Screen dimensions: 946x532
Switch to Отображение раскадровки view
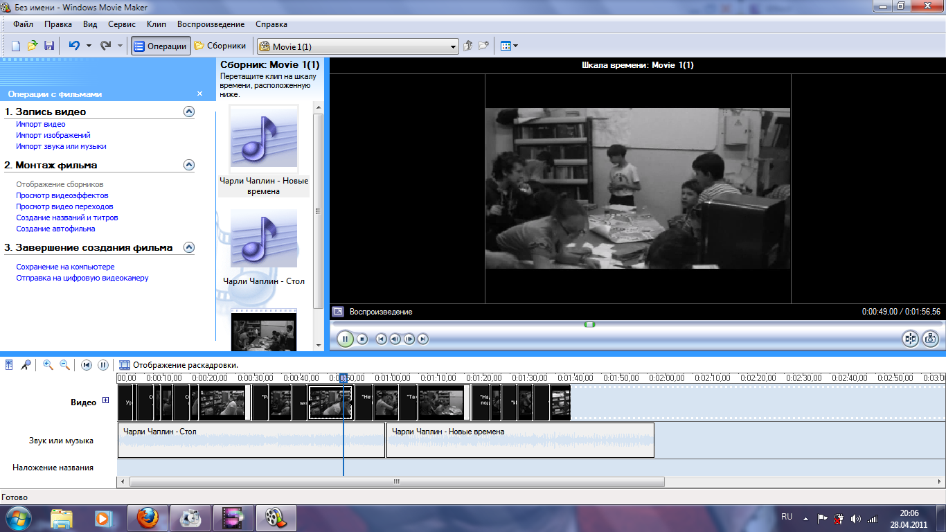tap(179, 365)
